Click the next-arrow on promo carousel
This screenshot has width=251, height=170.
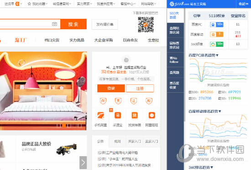tap(83, 163)
